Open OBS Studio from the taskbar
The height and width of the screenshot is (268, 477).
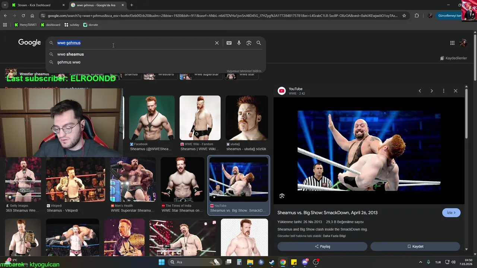pos(316,262)
